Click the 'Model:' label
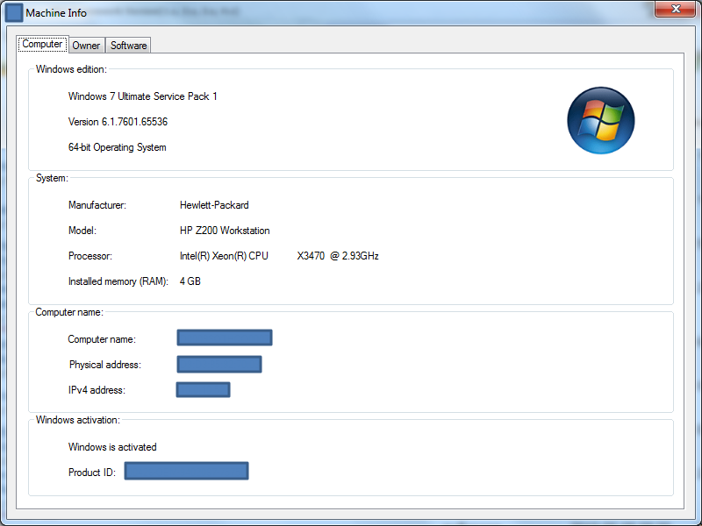The image size is (702, 526). [82, 231]
